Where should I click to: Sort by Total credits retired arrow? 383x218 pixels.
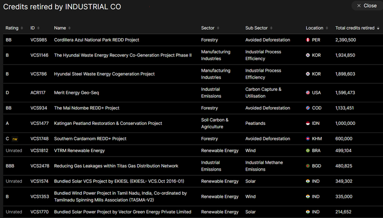tap(378, 28)
